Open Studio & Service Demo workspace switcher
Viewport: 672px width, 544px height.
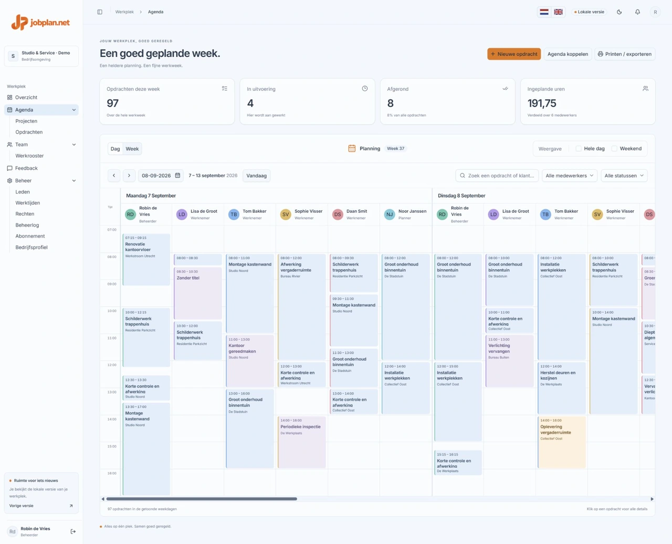tap(41, 56)
